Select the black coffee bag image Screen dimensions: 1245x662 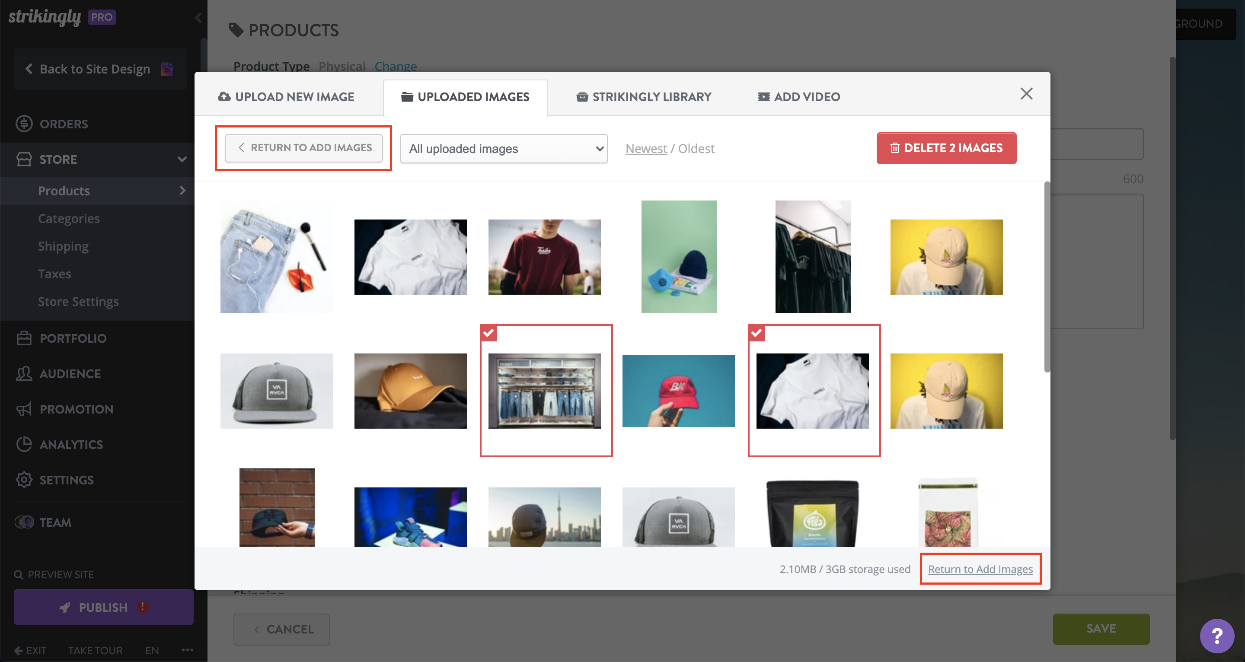click(x=813, y=513)
